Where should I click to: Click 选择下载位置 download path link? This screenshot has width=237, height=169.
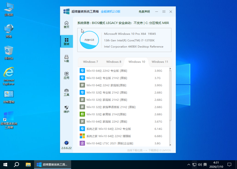[x=135, y=150]
